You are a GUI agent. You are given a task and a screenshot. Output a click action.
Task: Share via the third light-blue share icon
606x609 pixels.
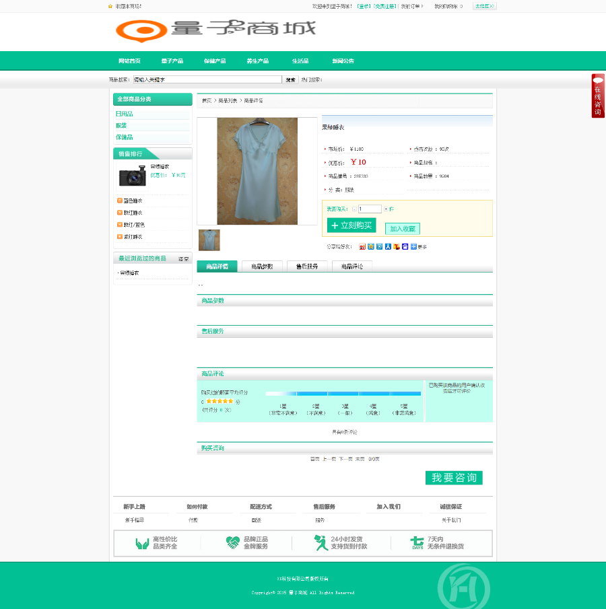[x=379, y=247]
